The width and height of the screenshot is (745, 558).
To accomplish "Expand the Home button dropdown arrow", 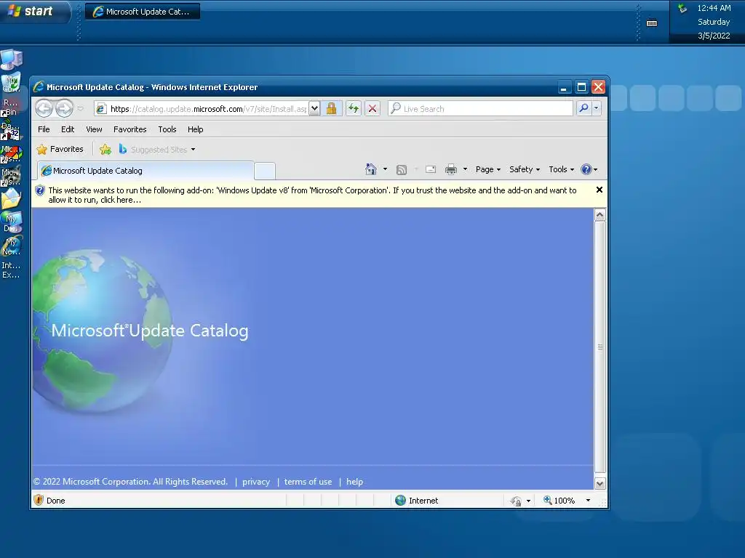I will 385,169.
